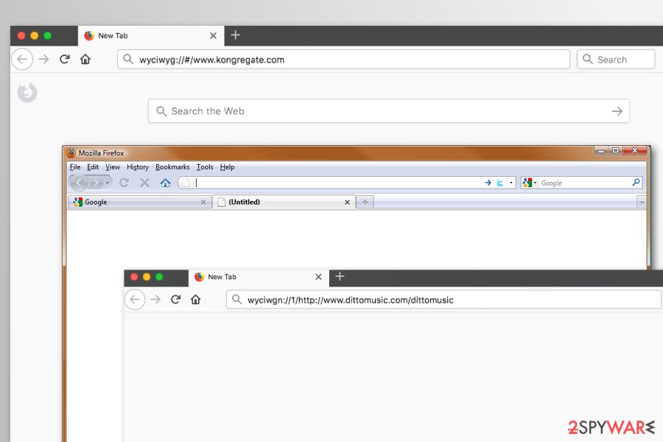This screenshot has width=663, height=442.
Task: Click the kongregate.com address bar
Action: click(343, 60)
